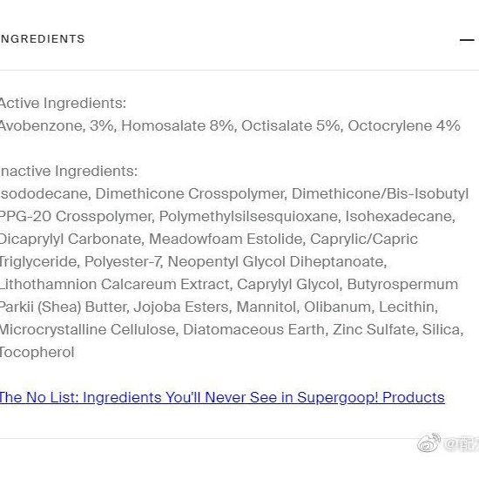Click the Weibo logo watermark
Image resolution: width=479 pixels, height=479 pixels.
pos(428,442)
